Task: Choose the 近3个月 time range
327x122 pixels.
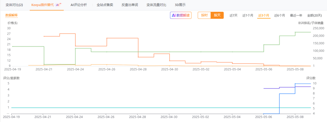Action: pos(264,15)
